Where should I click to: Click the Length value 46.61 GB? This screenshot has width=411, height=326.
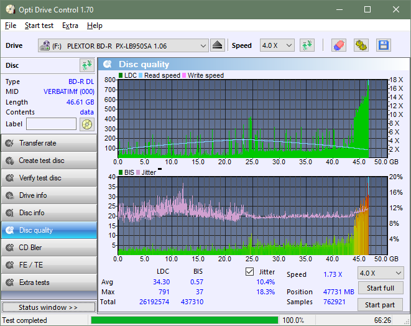80,102
